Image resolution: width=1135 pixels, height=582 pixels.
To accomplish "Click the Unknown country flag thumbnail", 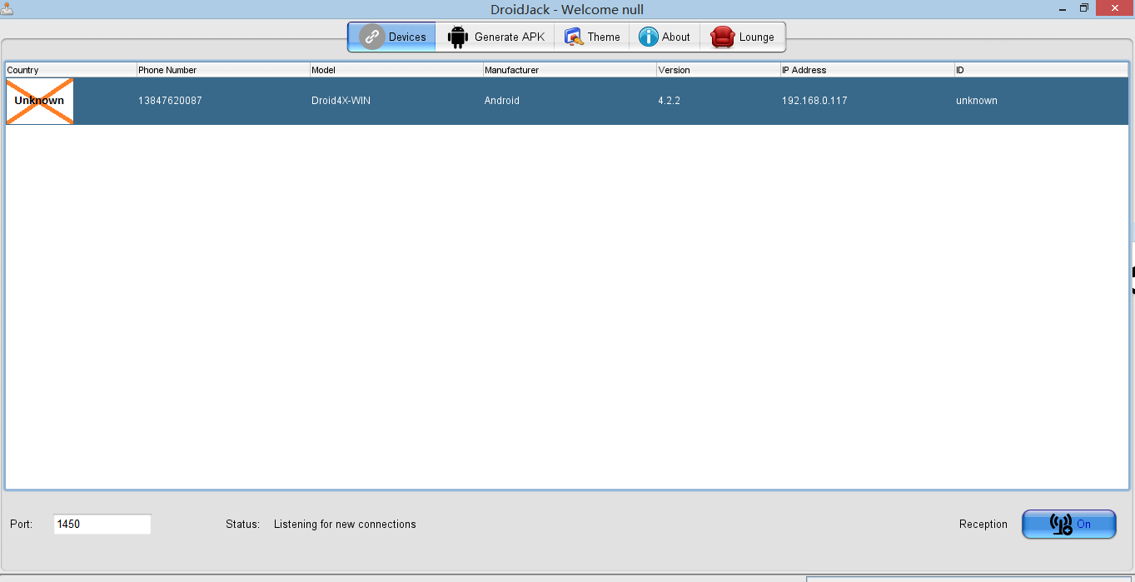I will (x=39, y=101).
